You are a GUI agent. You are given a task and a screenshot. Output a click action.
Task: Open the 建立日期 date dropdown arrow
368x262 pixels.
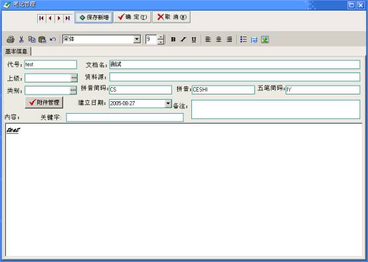click(x=168, y=103)
